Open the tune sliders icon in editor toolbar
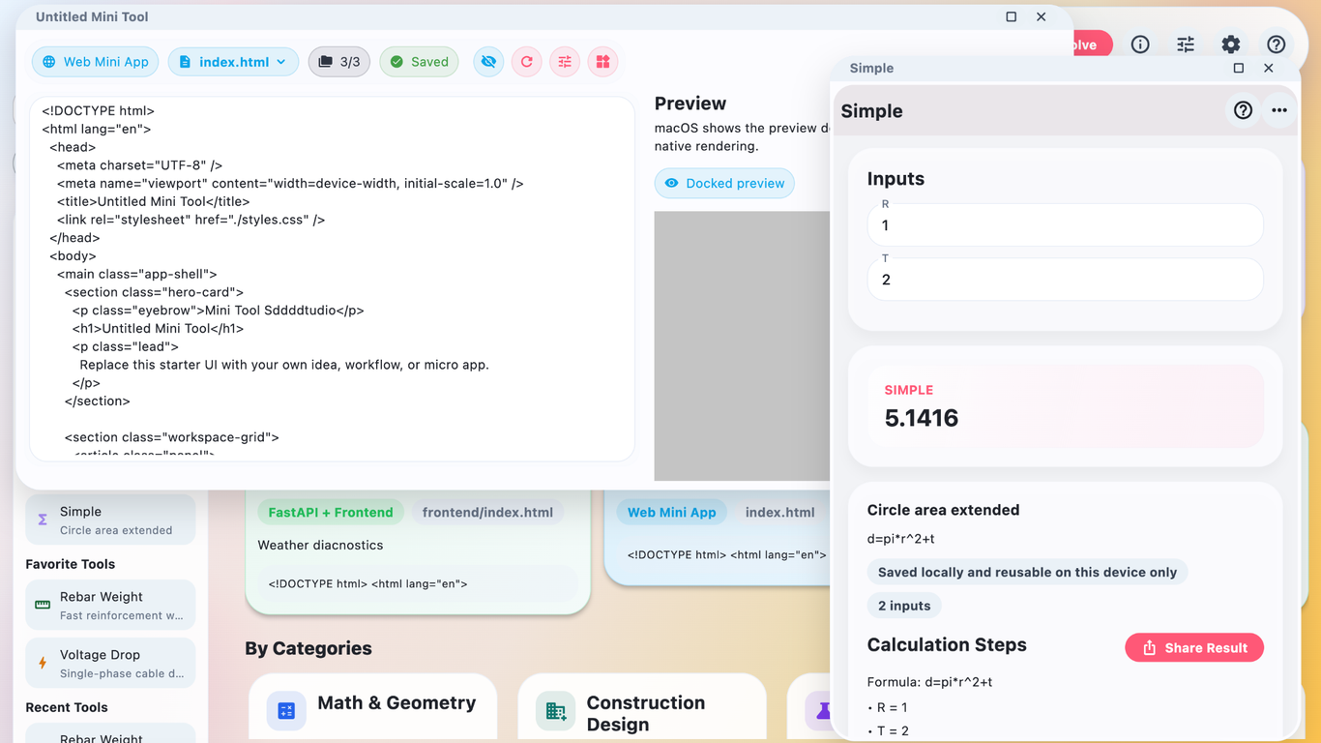1321x743 pixels. pyautogui.click(x=565, y=62)
